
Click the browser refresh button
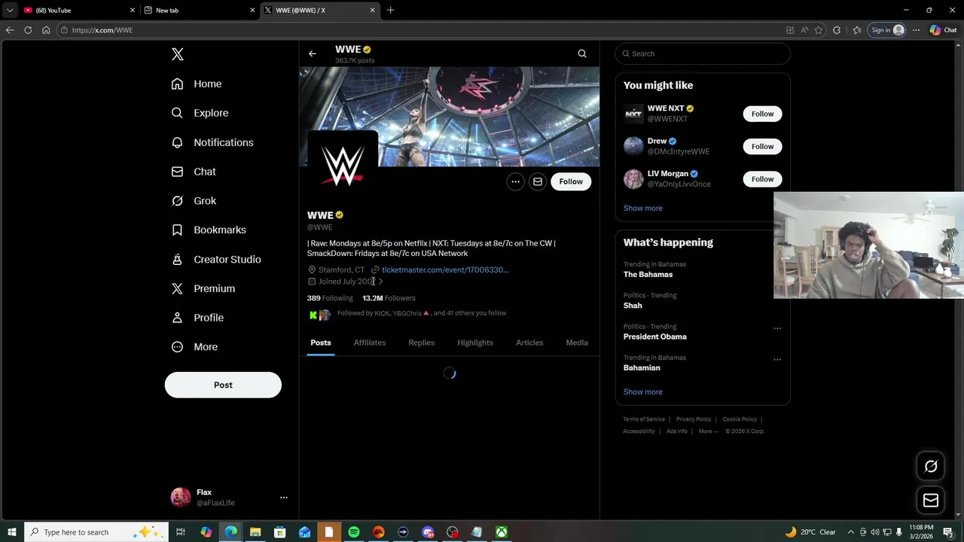click(28, 30)
